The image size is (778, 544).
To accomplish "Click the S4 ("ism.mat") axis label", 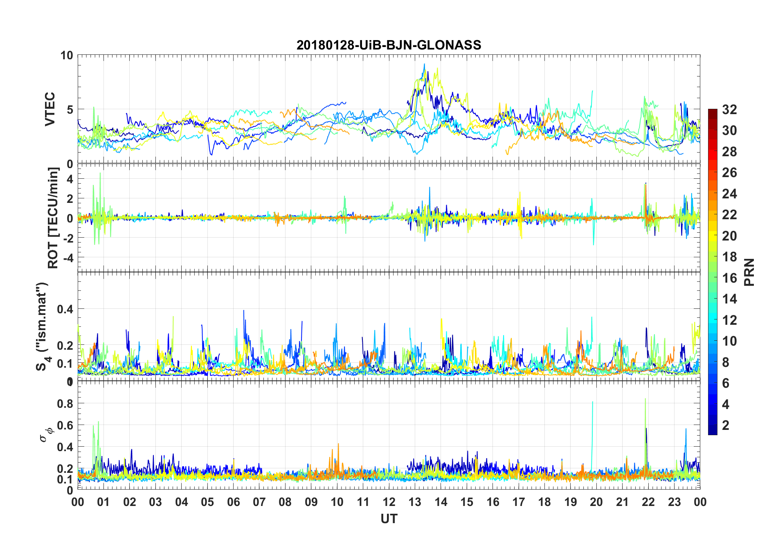I will 43,326.
